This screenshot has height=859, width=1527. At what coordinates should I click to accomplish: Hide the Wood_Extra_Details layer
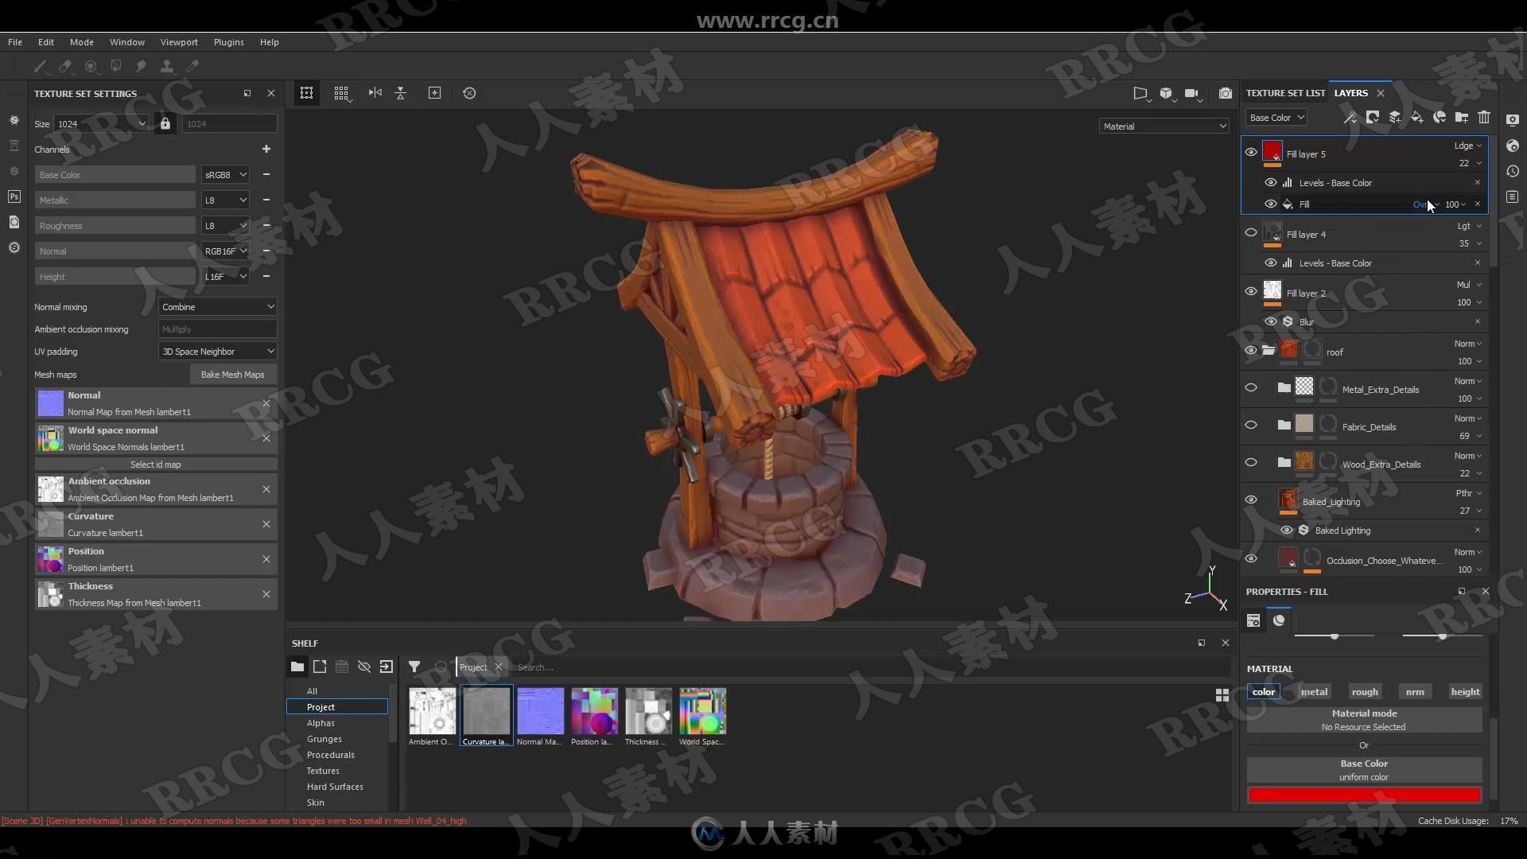(1251, 463)
